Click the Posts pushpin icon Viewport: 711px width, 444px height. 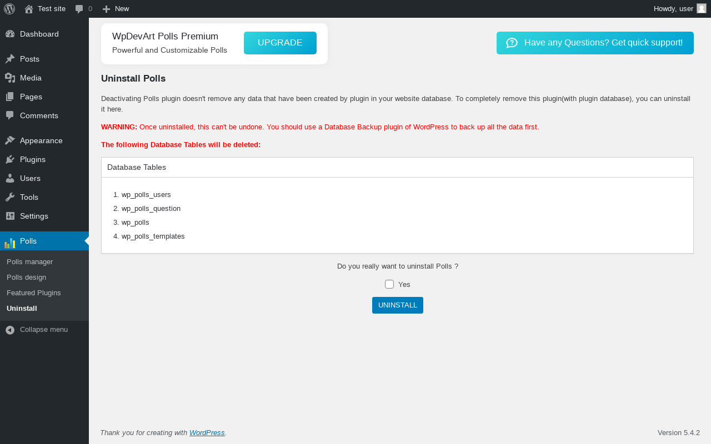pyautogui.click(x=10, y=59)
